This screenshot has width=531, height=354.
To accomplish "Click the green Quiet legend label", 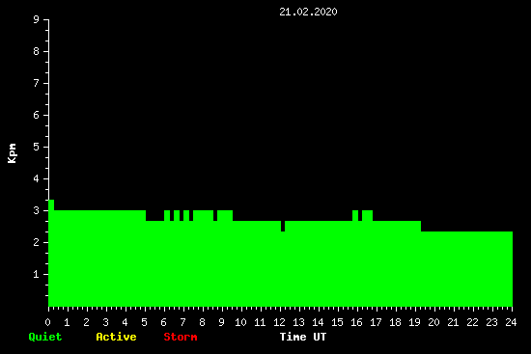I will pos(45,337).
